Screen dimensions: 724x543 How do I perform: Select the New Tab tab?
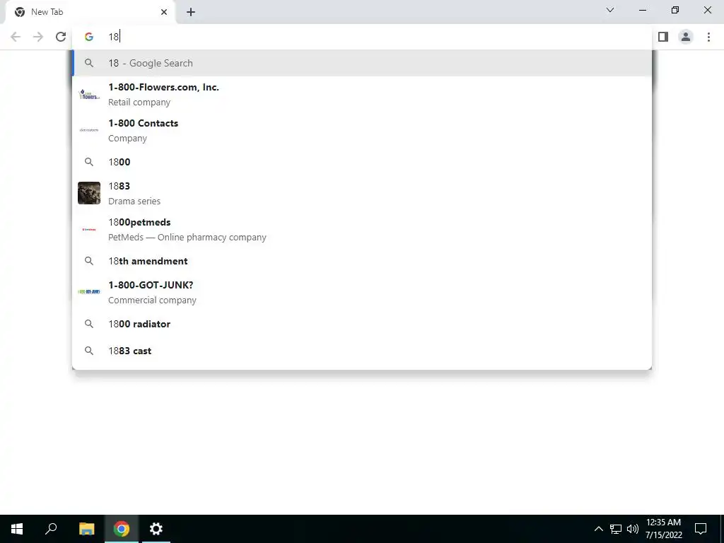[x=90, y=12]
